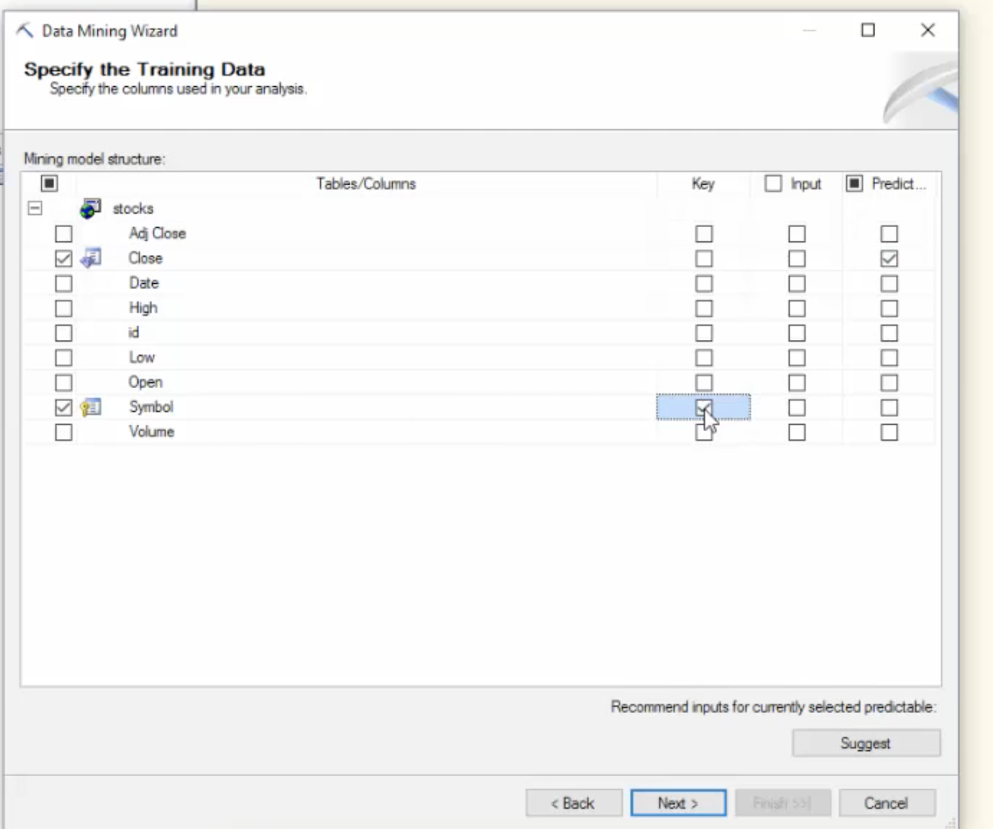The height and width of the screenshot is (829, 993).
Task: Mark Low as Key column
Action: [704, 358]
